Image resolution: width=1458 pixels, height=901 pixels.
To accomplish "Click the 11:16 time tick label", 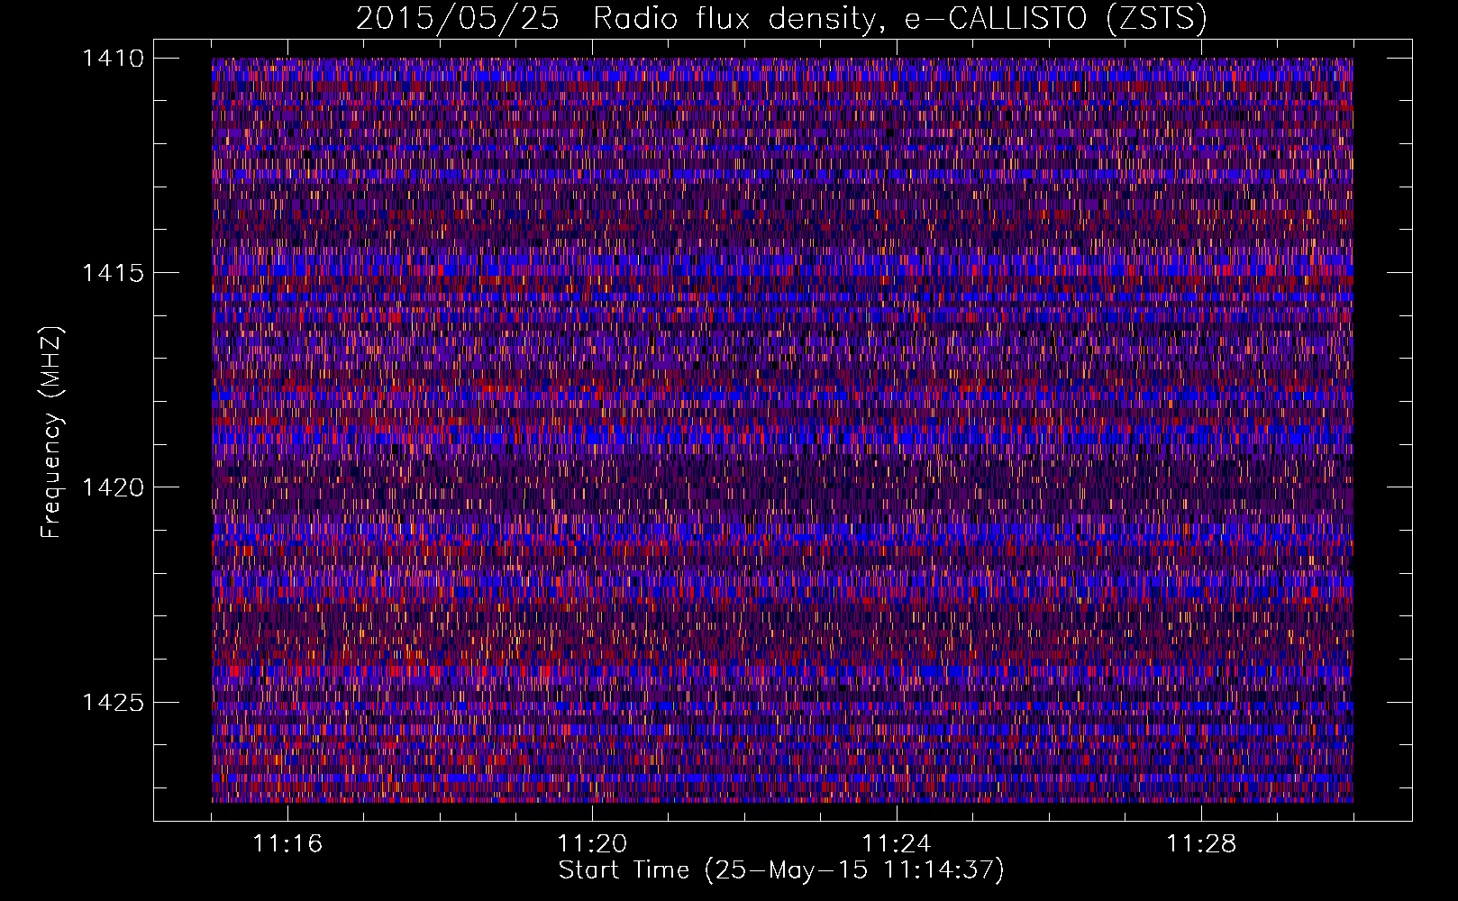I will pos(287,843).
